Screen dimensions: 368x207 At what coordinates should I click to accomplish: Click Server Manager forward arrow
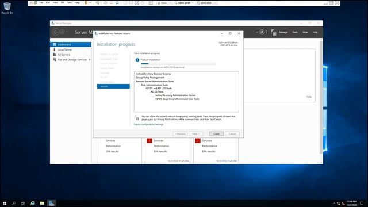[x=62, y=32]
